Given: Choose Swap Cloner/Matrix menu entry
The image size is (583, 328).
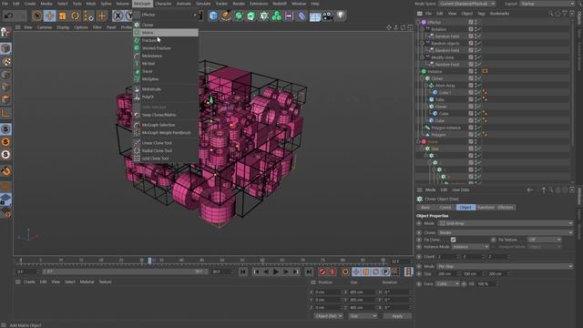Looking at the screenshot, I should pyautogui.click(x=166, y=115).
